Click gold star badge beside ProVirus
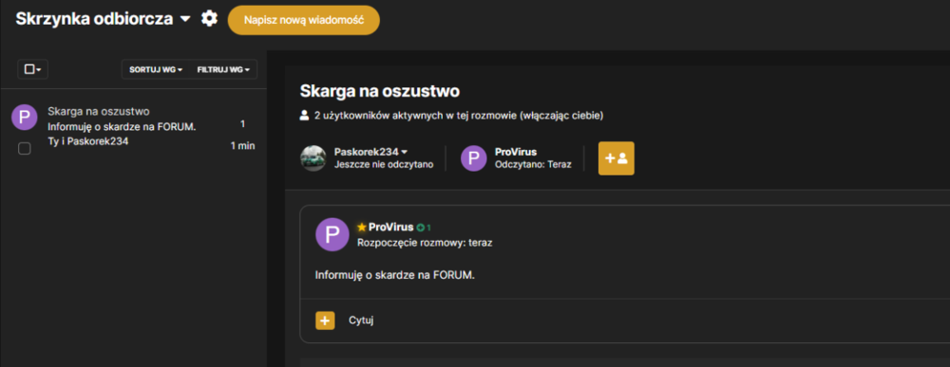The width and height of the screenshot is (950, 367). point(362,228)
